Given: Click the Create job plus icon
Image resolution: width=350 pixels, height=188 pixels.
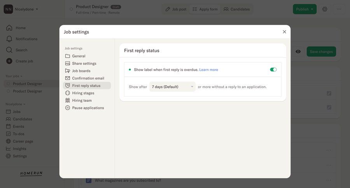Looking at the screenshot, I should coord(9,61).
